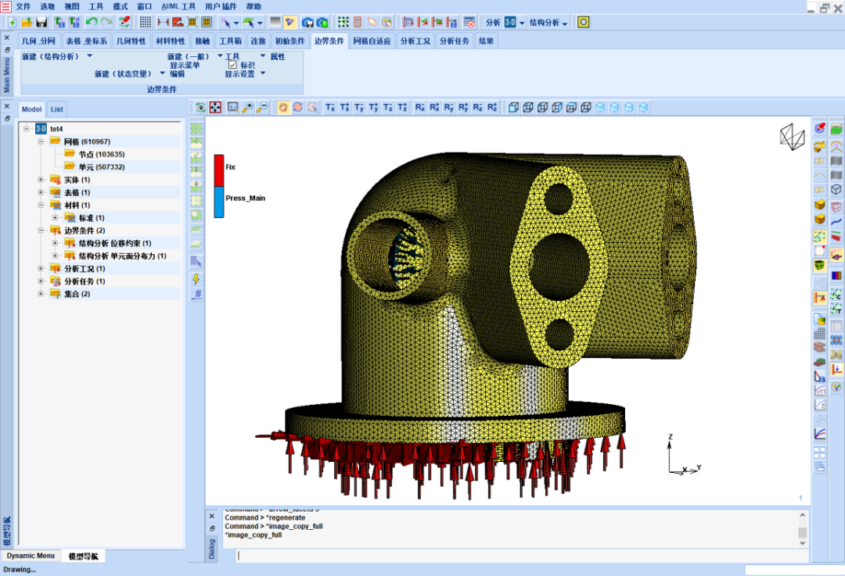Image resolution: width=845 pixels, height=576 pixels.
Task: Switch to the 分析任务 tab
Action: 454,41
